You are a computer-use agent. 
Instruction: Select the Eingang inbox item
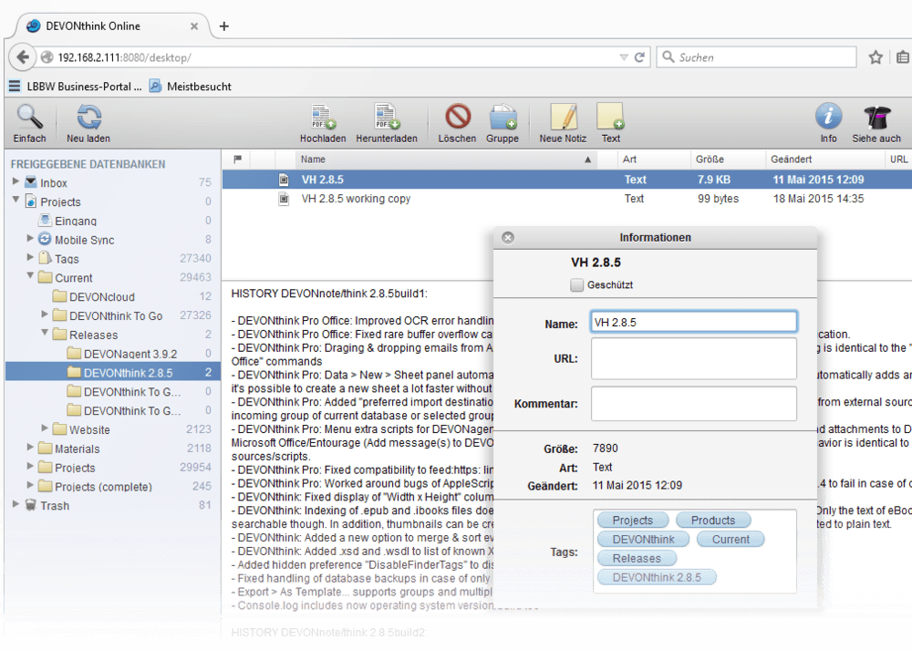point(76,221)
